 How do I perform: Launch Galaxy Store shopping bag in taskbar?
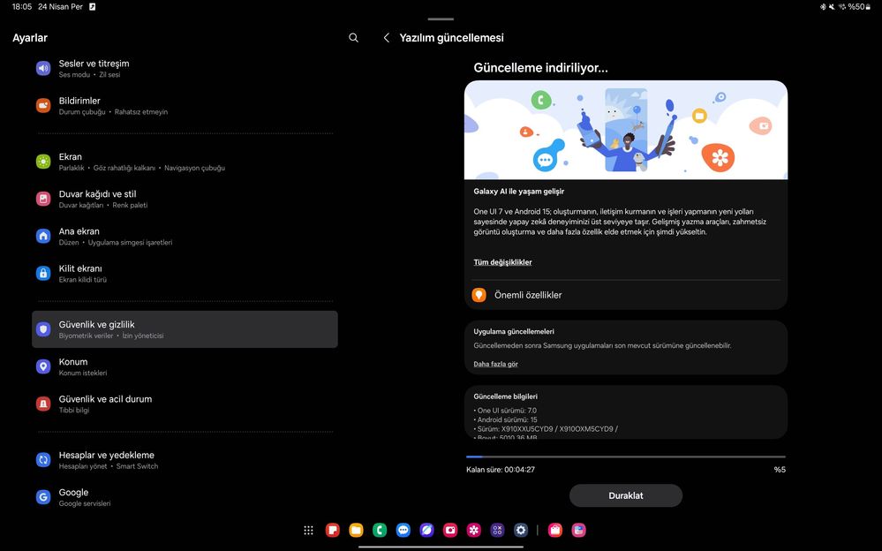click(x=555, y=530)
